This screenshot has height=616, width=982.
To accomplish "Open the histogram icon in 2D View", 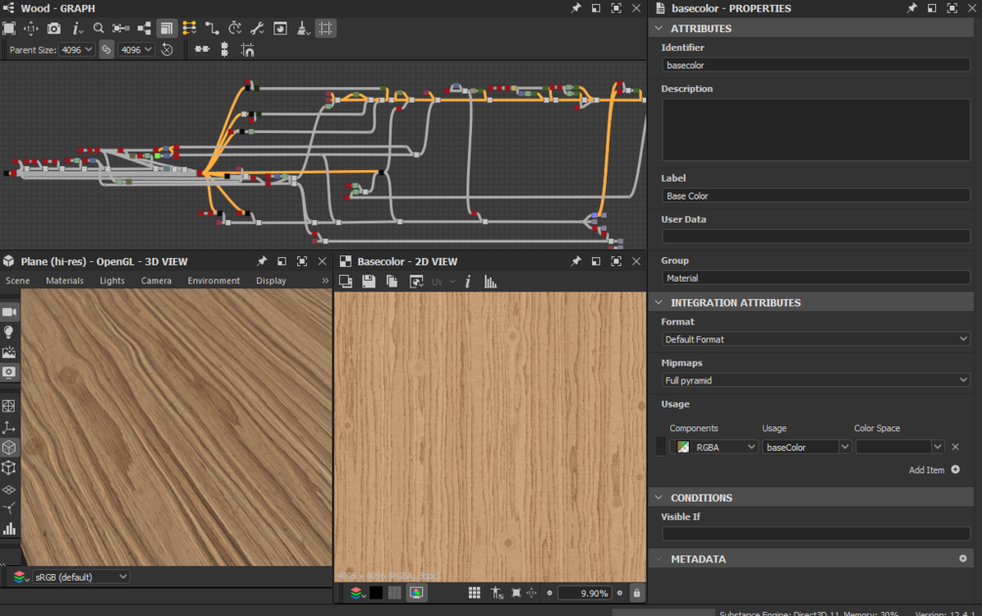I will tap(491, 282).
